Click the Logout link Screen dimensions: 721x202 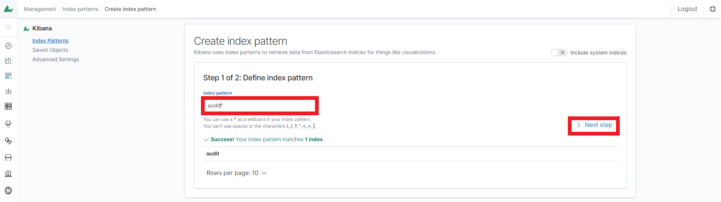pyautogui.click(x=687, y=9)
